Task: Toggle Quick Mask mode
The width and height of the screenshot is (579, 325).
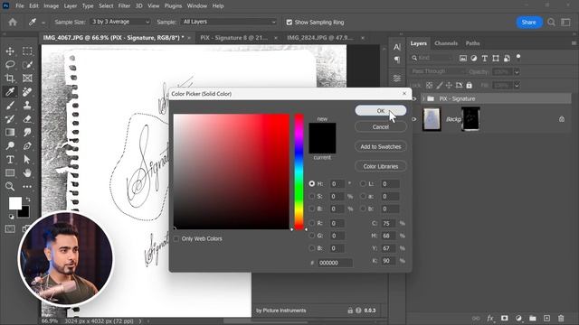Action: tap(10, 229)
